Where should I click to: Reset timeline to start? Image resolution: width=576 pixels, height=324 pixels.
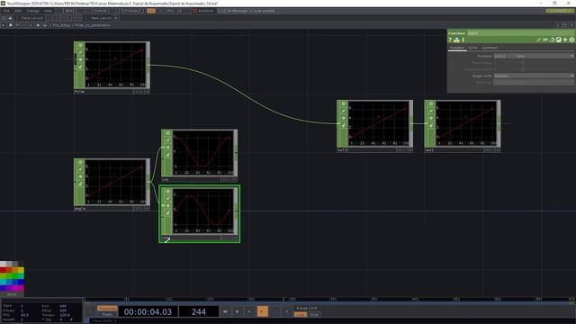click(225, 311)
